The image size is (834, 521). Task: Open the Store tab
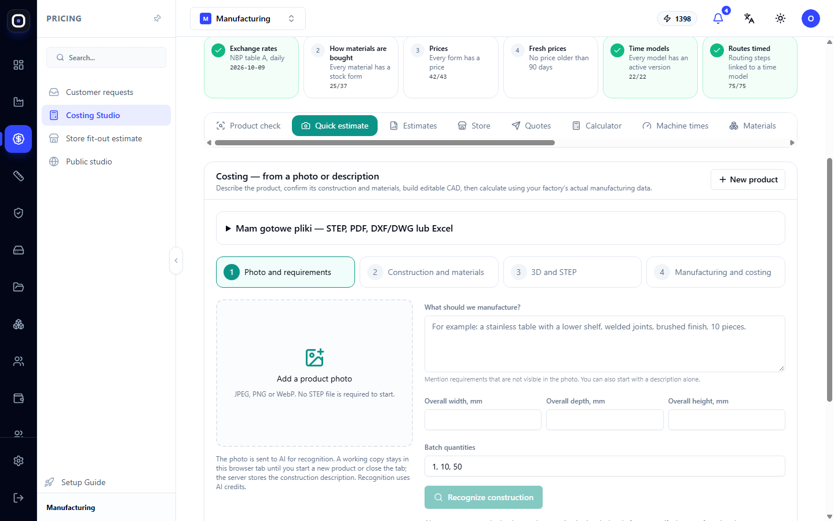point(474,126)
